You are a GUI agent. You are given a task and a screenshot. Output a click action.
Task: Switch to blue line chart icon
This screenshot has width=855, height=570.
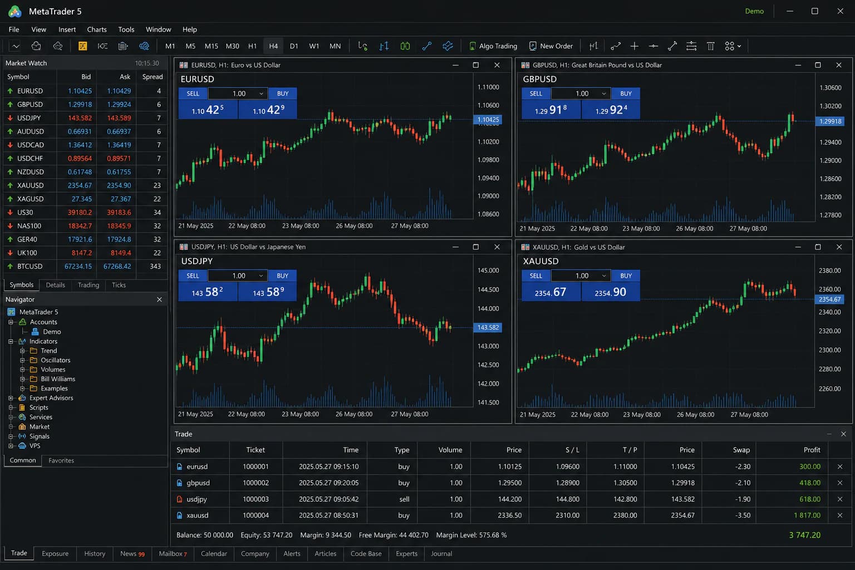click(x=427, y=46)
